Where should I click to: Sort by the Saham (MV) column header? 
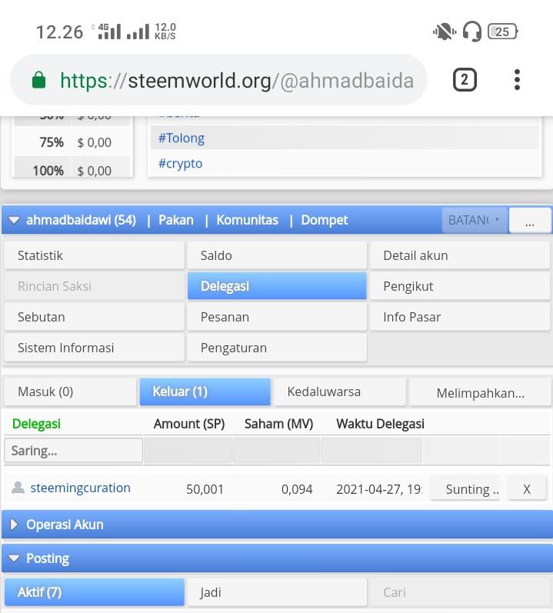pos(278,424)
